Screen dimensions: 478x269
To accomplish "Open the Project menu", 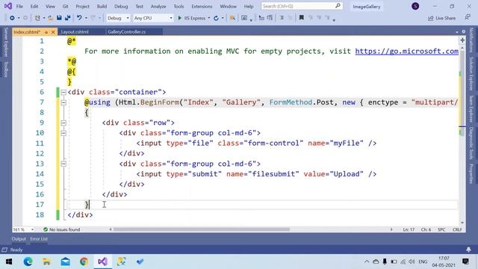I will click(x=83, y=6).
